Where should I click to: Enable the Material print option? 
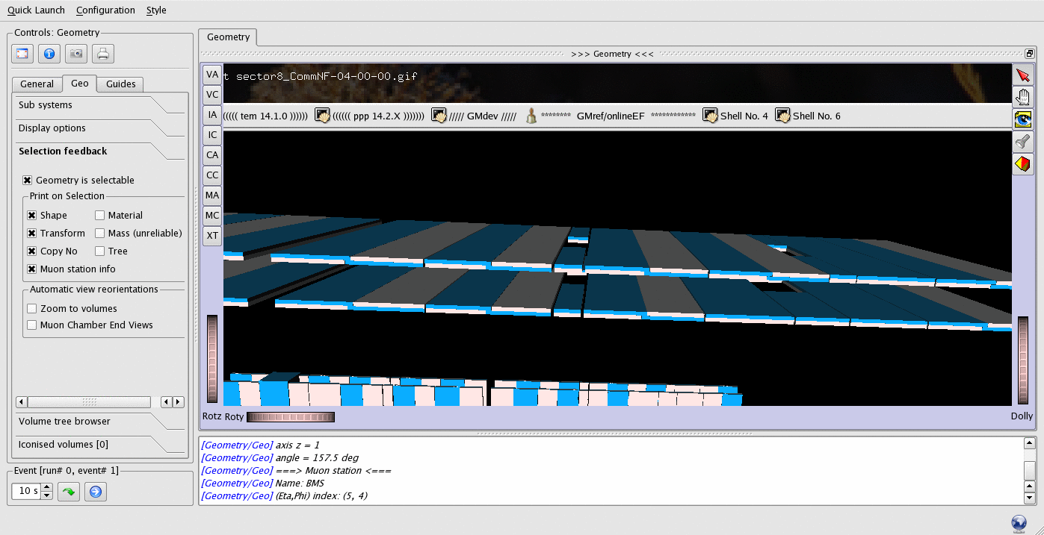pyautogui.click(x=99, y=216)
